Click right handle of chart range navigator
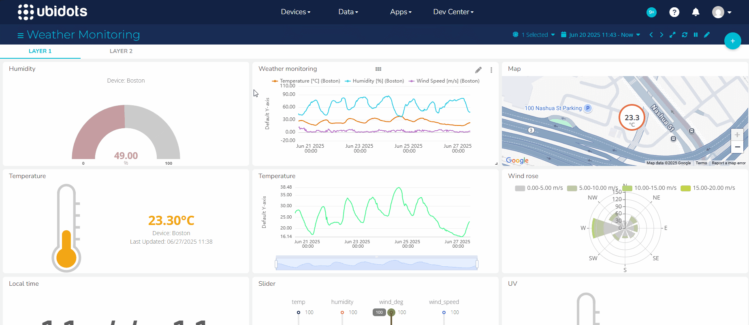Viewport: 749px width, 325px height. 477,264
